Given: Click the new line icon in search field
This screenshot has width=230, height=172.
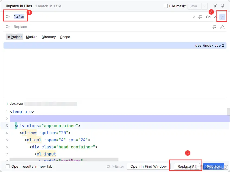Looking at the screenshot, I should (200, 17).
